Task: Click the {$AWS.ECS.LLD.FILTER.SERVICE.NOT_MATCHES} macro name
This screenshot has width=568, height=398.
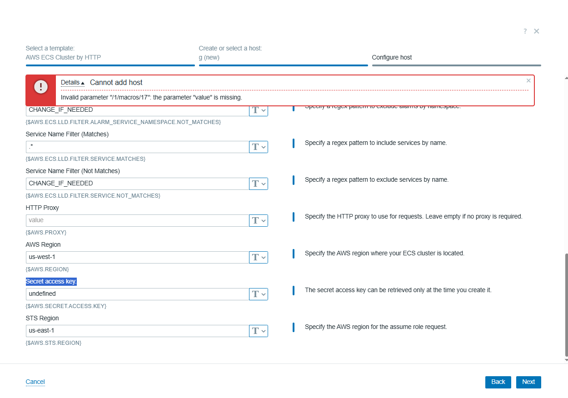Action: (x=93, y=196)
